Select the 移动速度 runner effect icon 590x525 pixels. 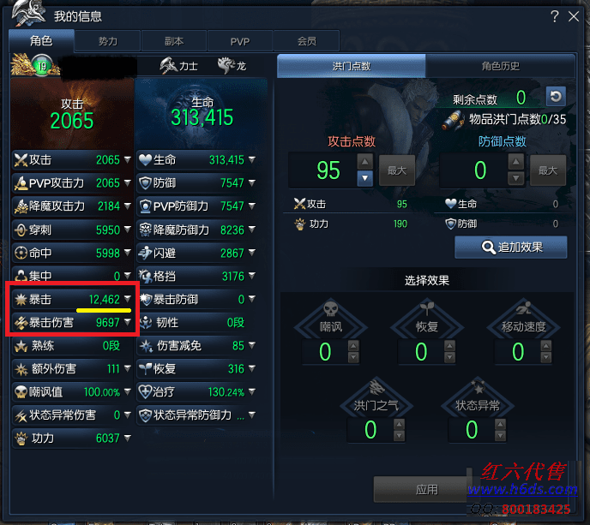[x=523, y=309]
